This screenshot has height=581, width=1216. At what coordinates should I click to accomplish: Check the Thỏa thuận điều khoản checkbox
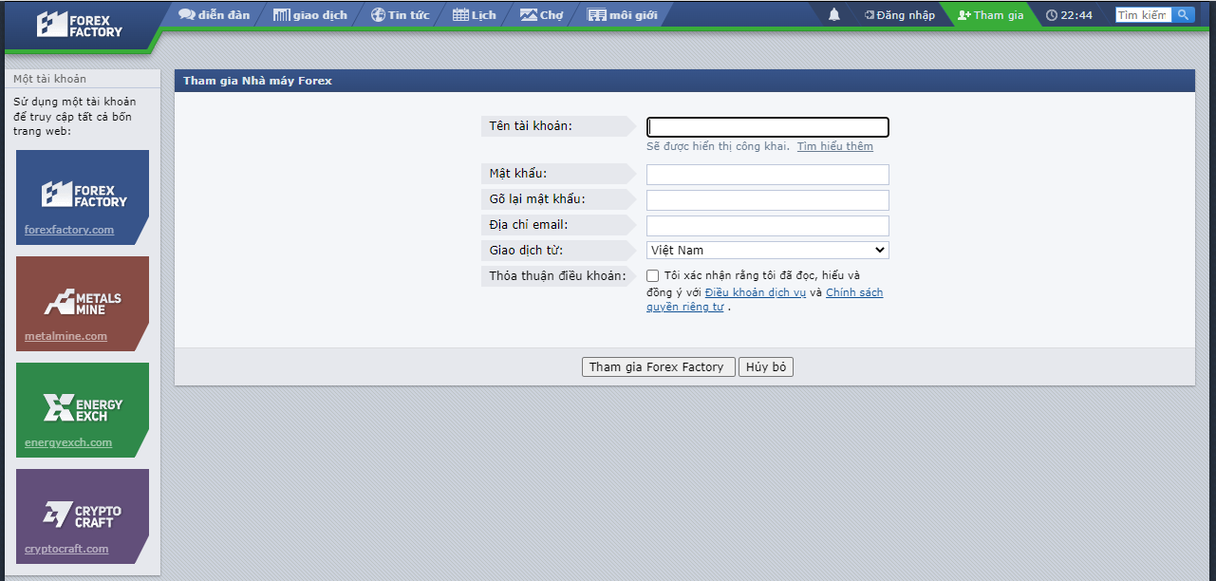point(653,276)
